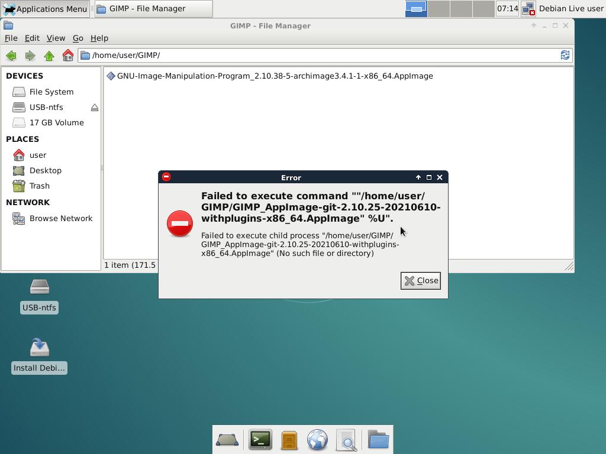Open Trash in sidebar

pyautogui.click(x=39, y=186)
